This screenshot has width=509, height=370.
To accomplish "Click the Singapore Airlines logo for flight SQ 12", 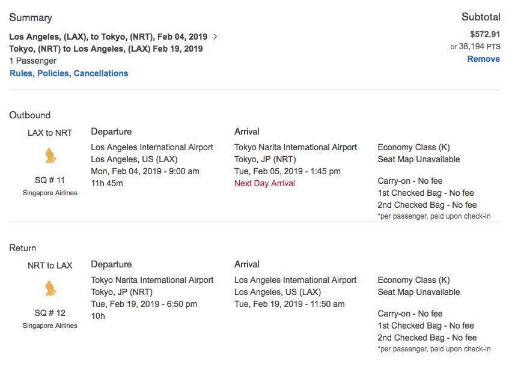I will click(x=50, y=289).
